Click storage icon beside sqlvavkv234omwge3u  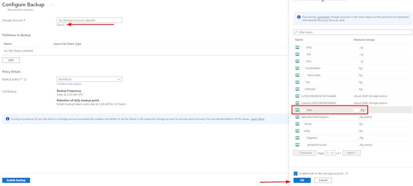297,117
